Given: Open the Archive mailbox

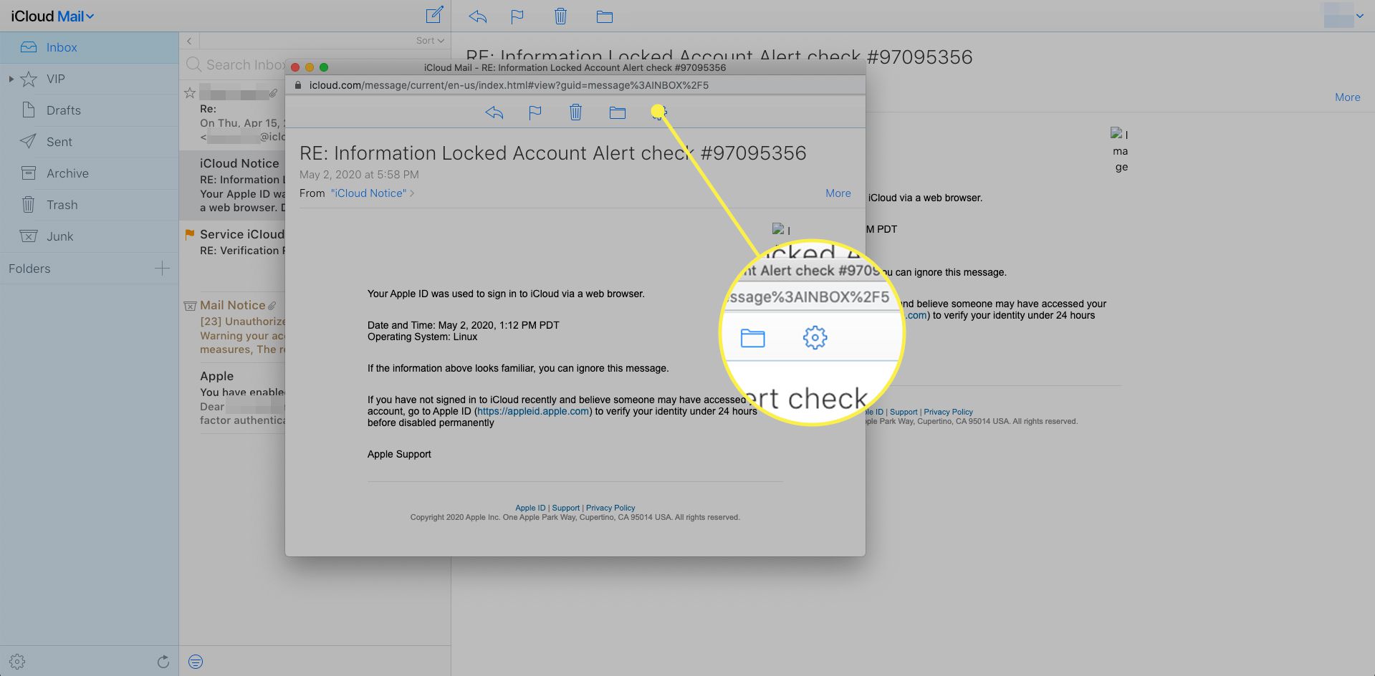Looking at the screenshot, I should coord(89,173).
